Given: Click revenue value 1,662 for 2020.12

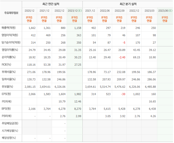Looking at the screenshot, I should (32, 28).
